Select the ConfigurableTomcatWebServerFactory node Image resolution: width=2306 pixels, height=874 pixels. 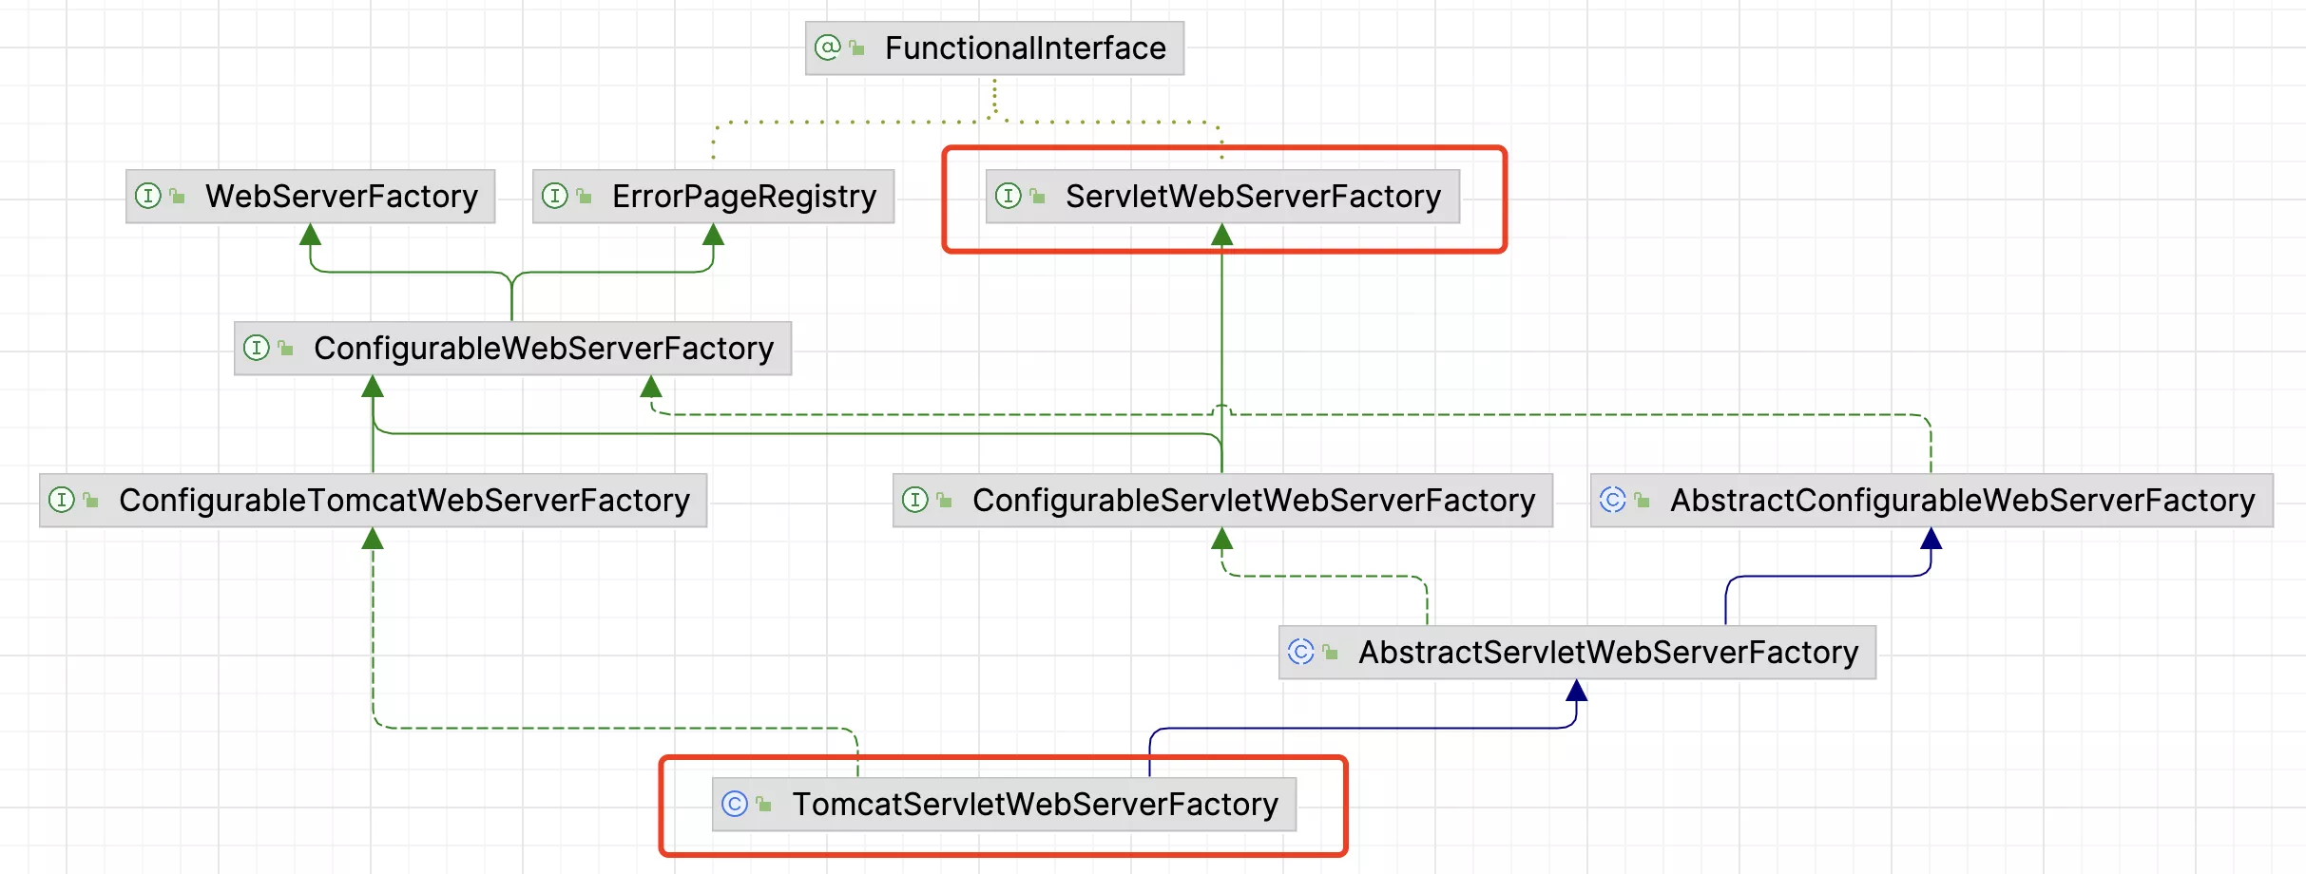[x=373, y=501]
